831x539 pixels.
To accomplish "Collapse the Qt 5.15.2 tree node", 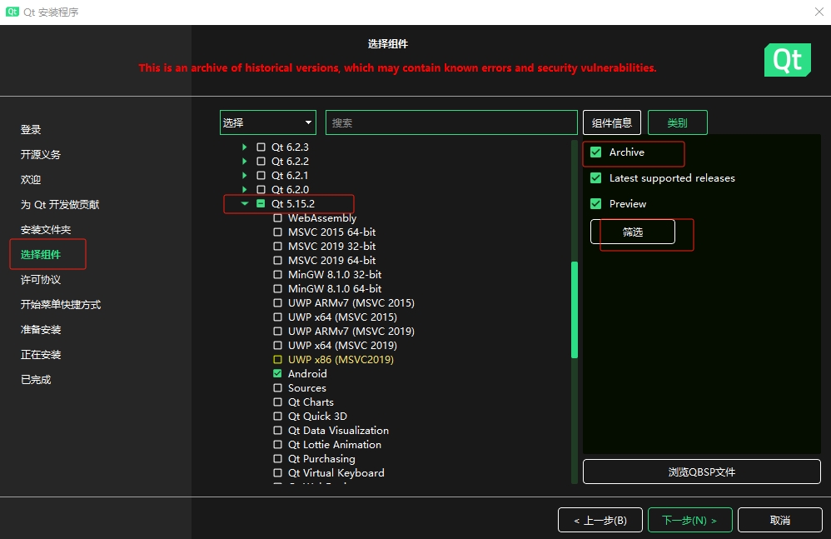I will tap(244, 203).
